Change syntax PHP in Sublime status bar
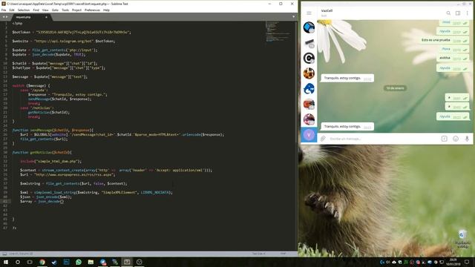This screenshot has height=267, width=475. (x=284, y=254)
